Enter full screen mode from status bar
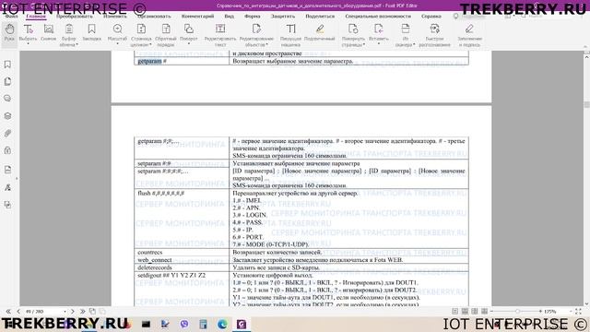The height and width of the screenshot is (332, 590). tap(578, 312)
